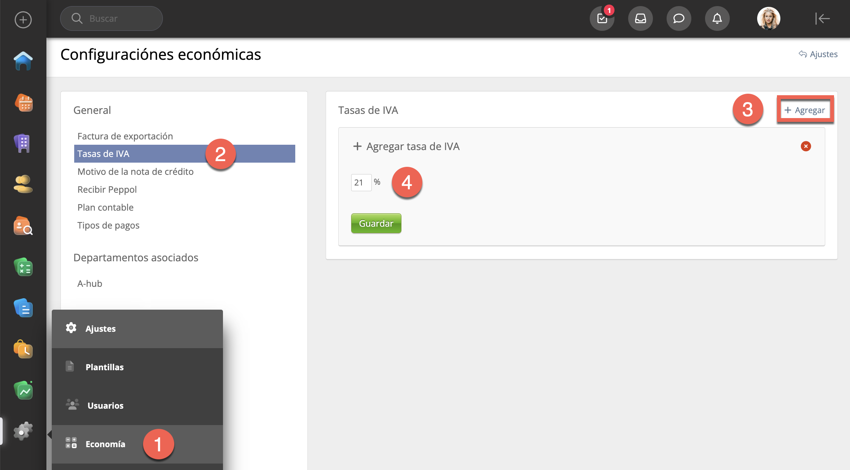
Task: Click the plus create icon top-left
Action: [23, 20]
